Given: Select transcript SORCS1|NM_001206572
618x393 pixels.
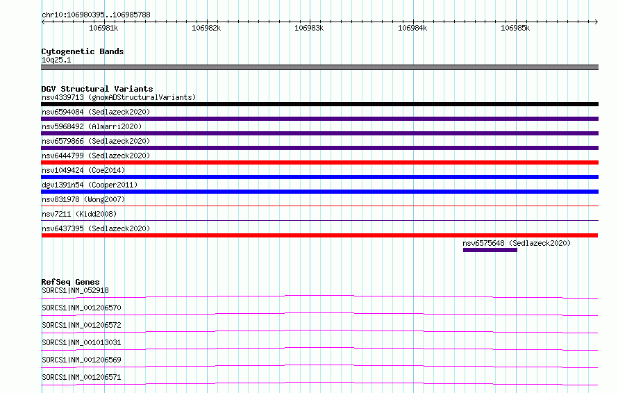Looking at the screenshot, I should coord(81,325).
